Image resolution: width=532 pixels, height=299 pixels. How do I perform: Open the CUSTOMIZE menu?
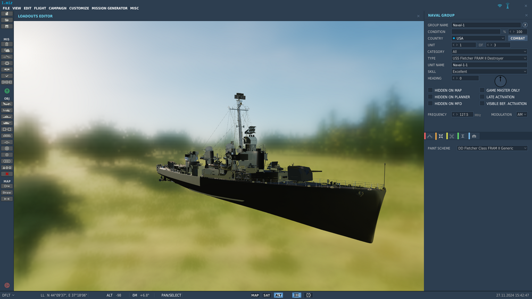coord(79,8)
